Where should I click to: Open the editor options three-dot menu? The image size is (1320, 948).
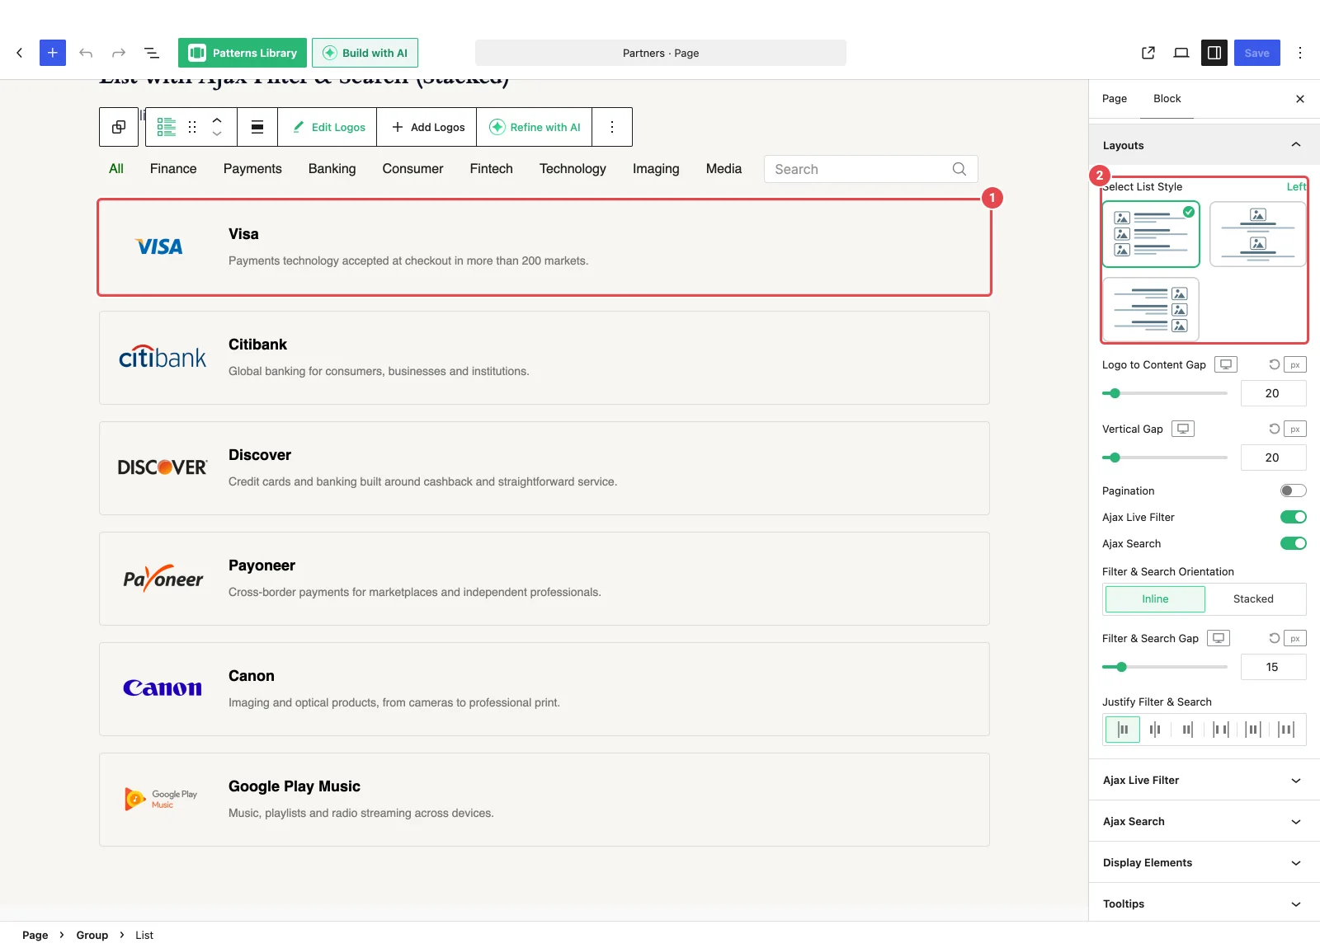(x=1300, y=53)
